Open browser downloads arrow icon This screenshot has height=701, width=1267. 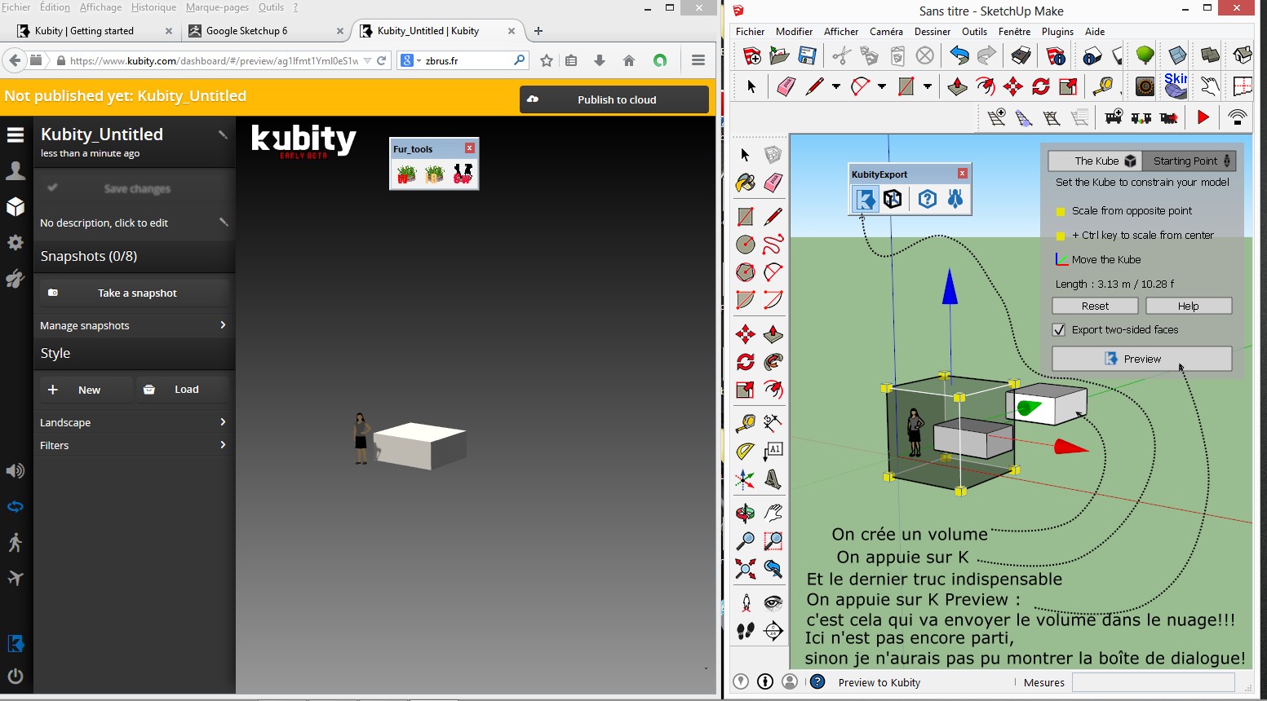click(x=600, y=60)
